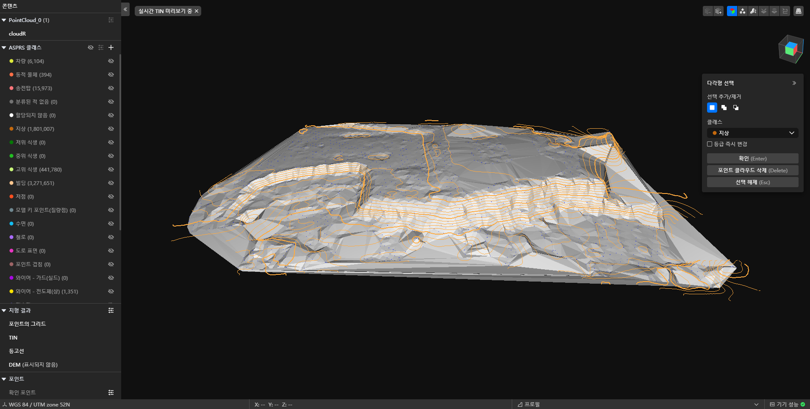
Task: Toggle visibility of 철로 class
Action: click(x=111, y=237)
